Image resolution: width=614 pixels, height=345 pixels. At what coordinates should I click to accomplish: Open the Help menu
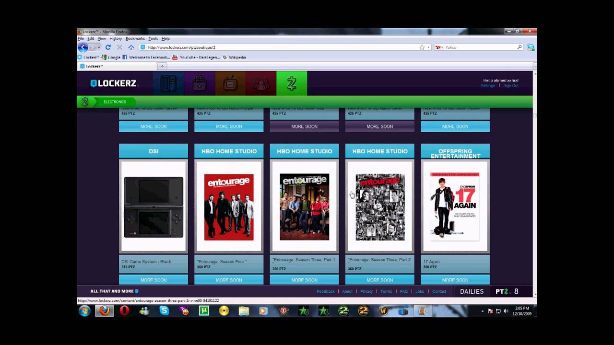[x=165, y=39]
